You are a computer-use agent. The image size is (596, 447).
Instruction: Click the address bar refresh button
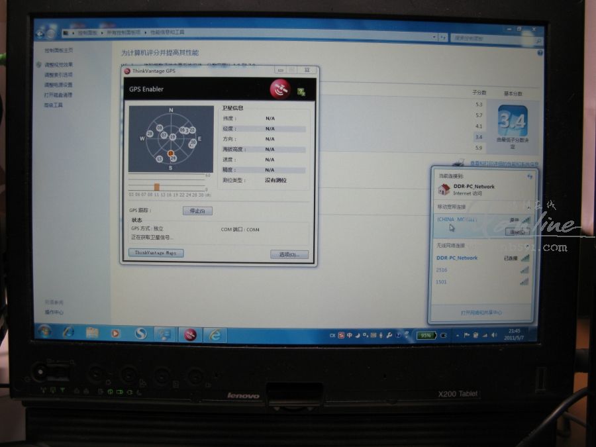pos(443,38)
